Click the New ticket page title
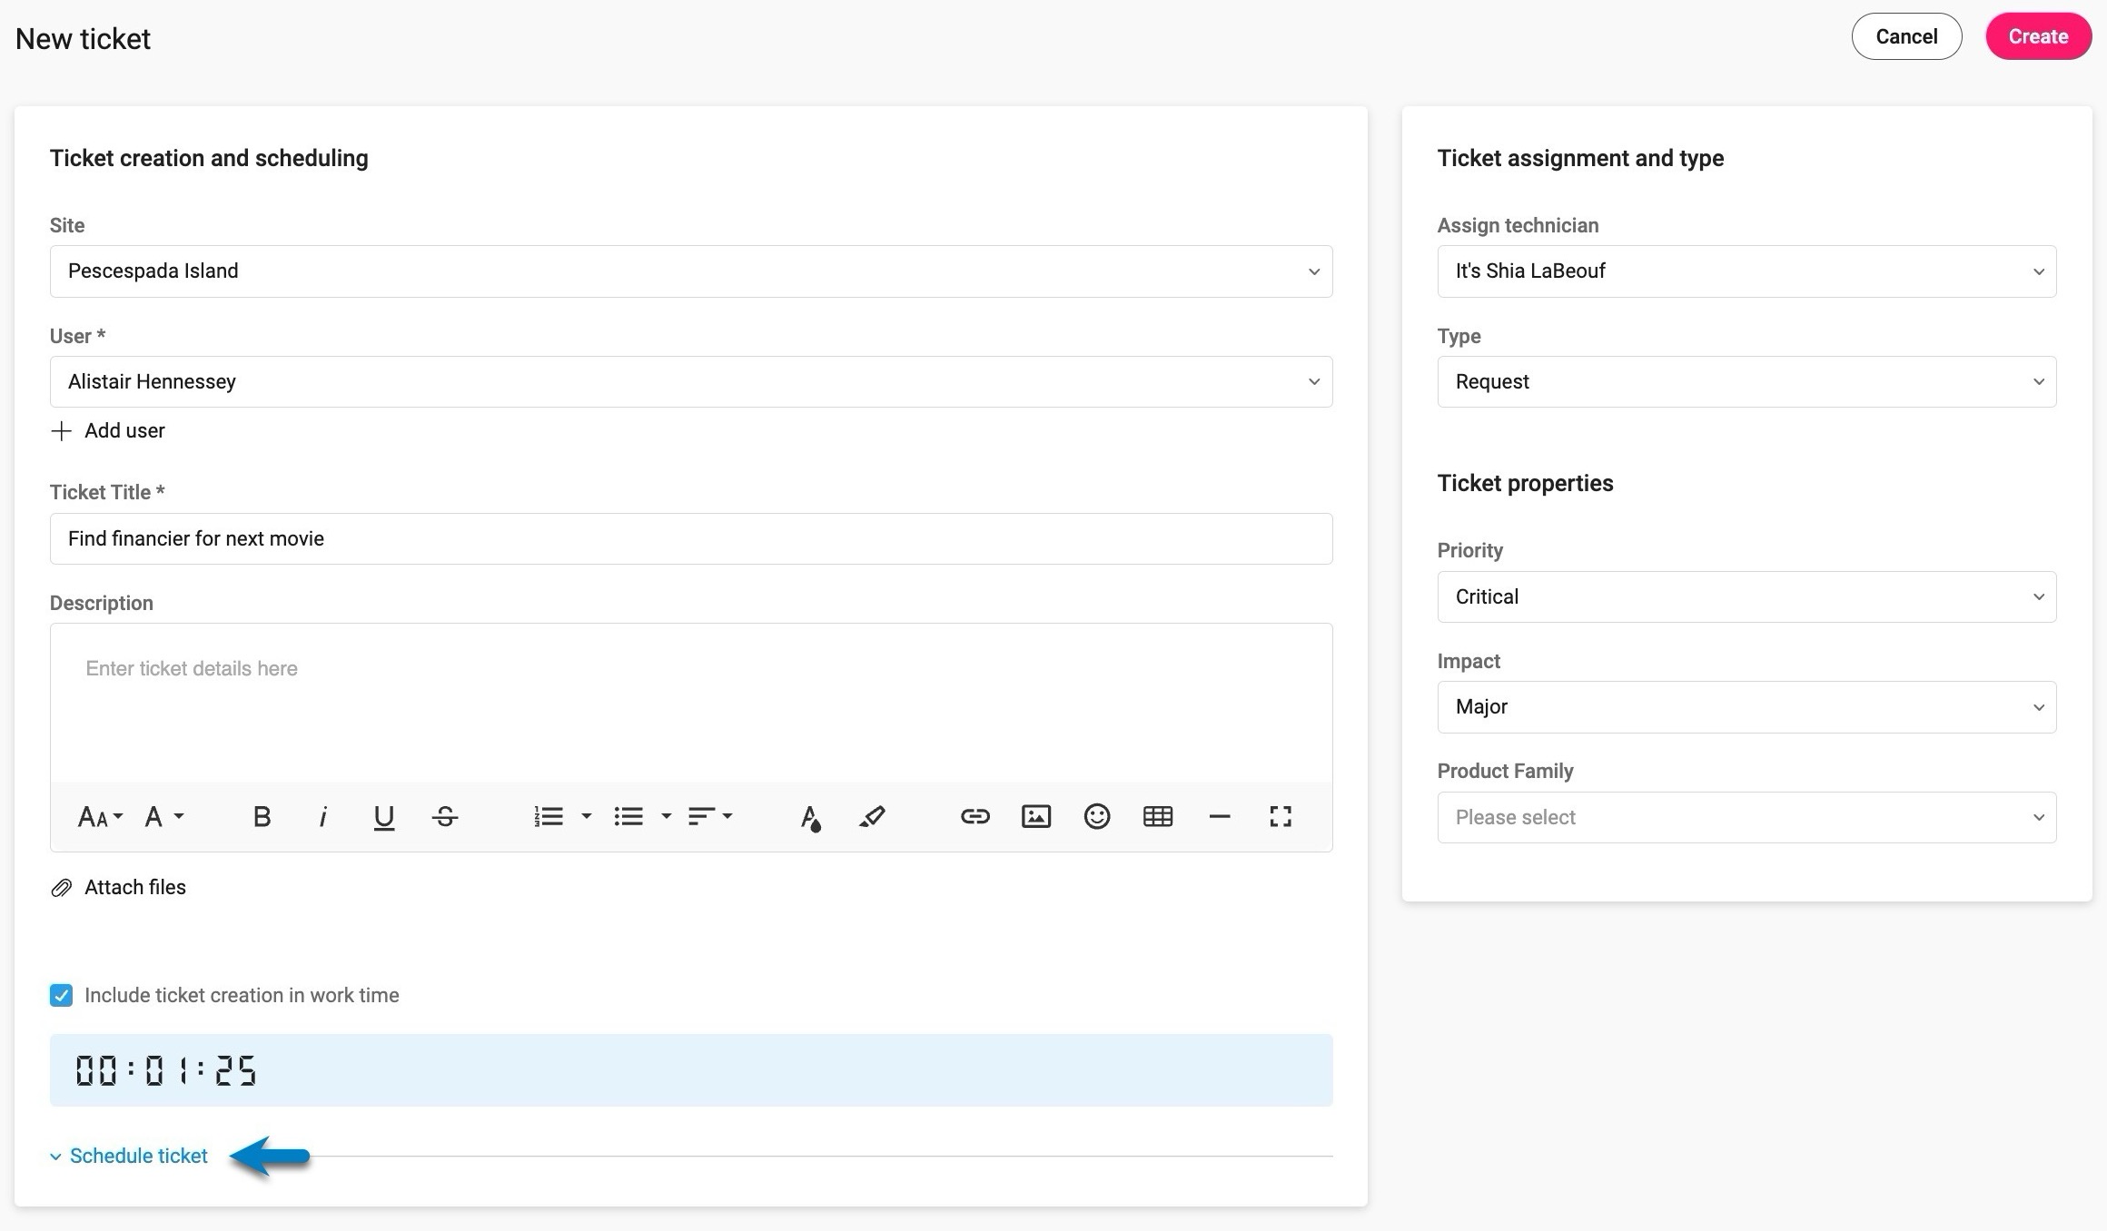Image resolution: width=2107 pixels, height=1231 pixels. click(x=83, y=39)
